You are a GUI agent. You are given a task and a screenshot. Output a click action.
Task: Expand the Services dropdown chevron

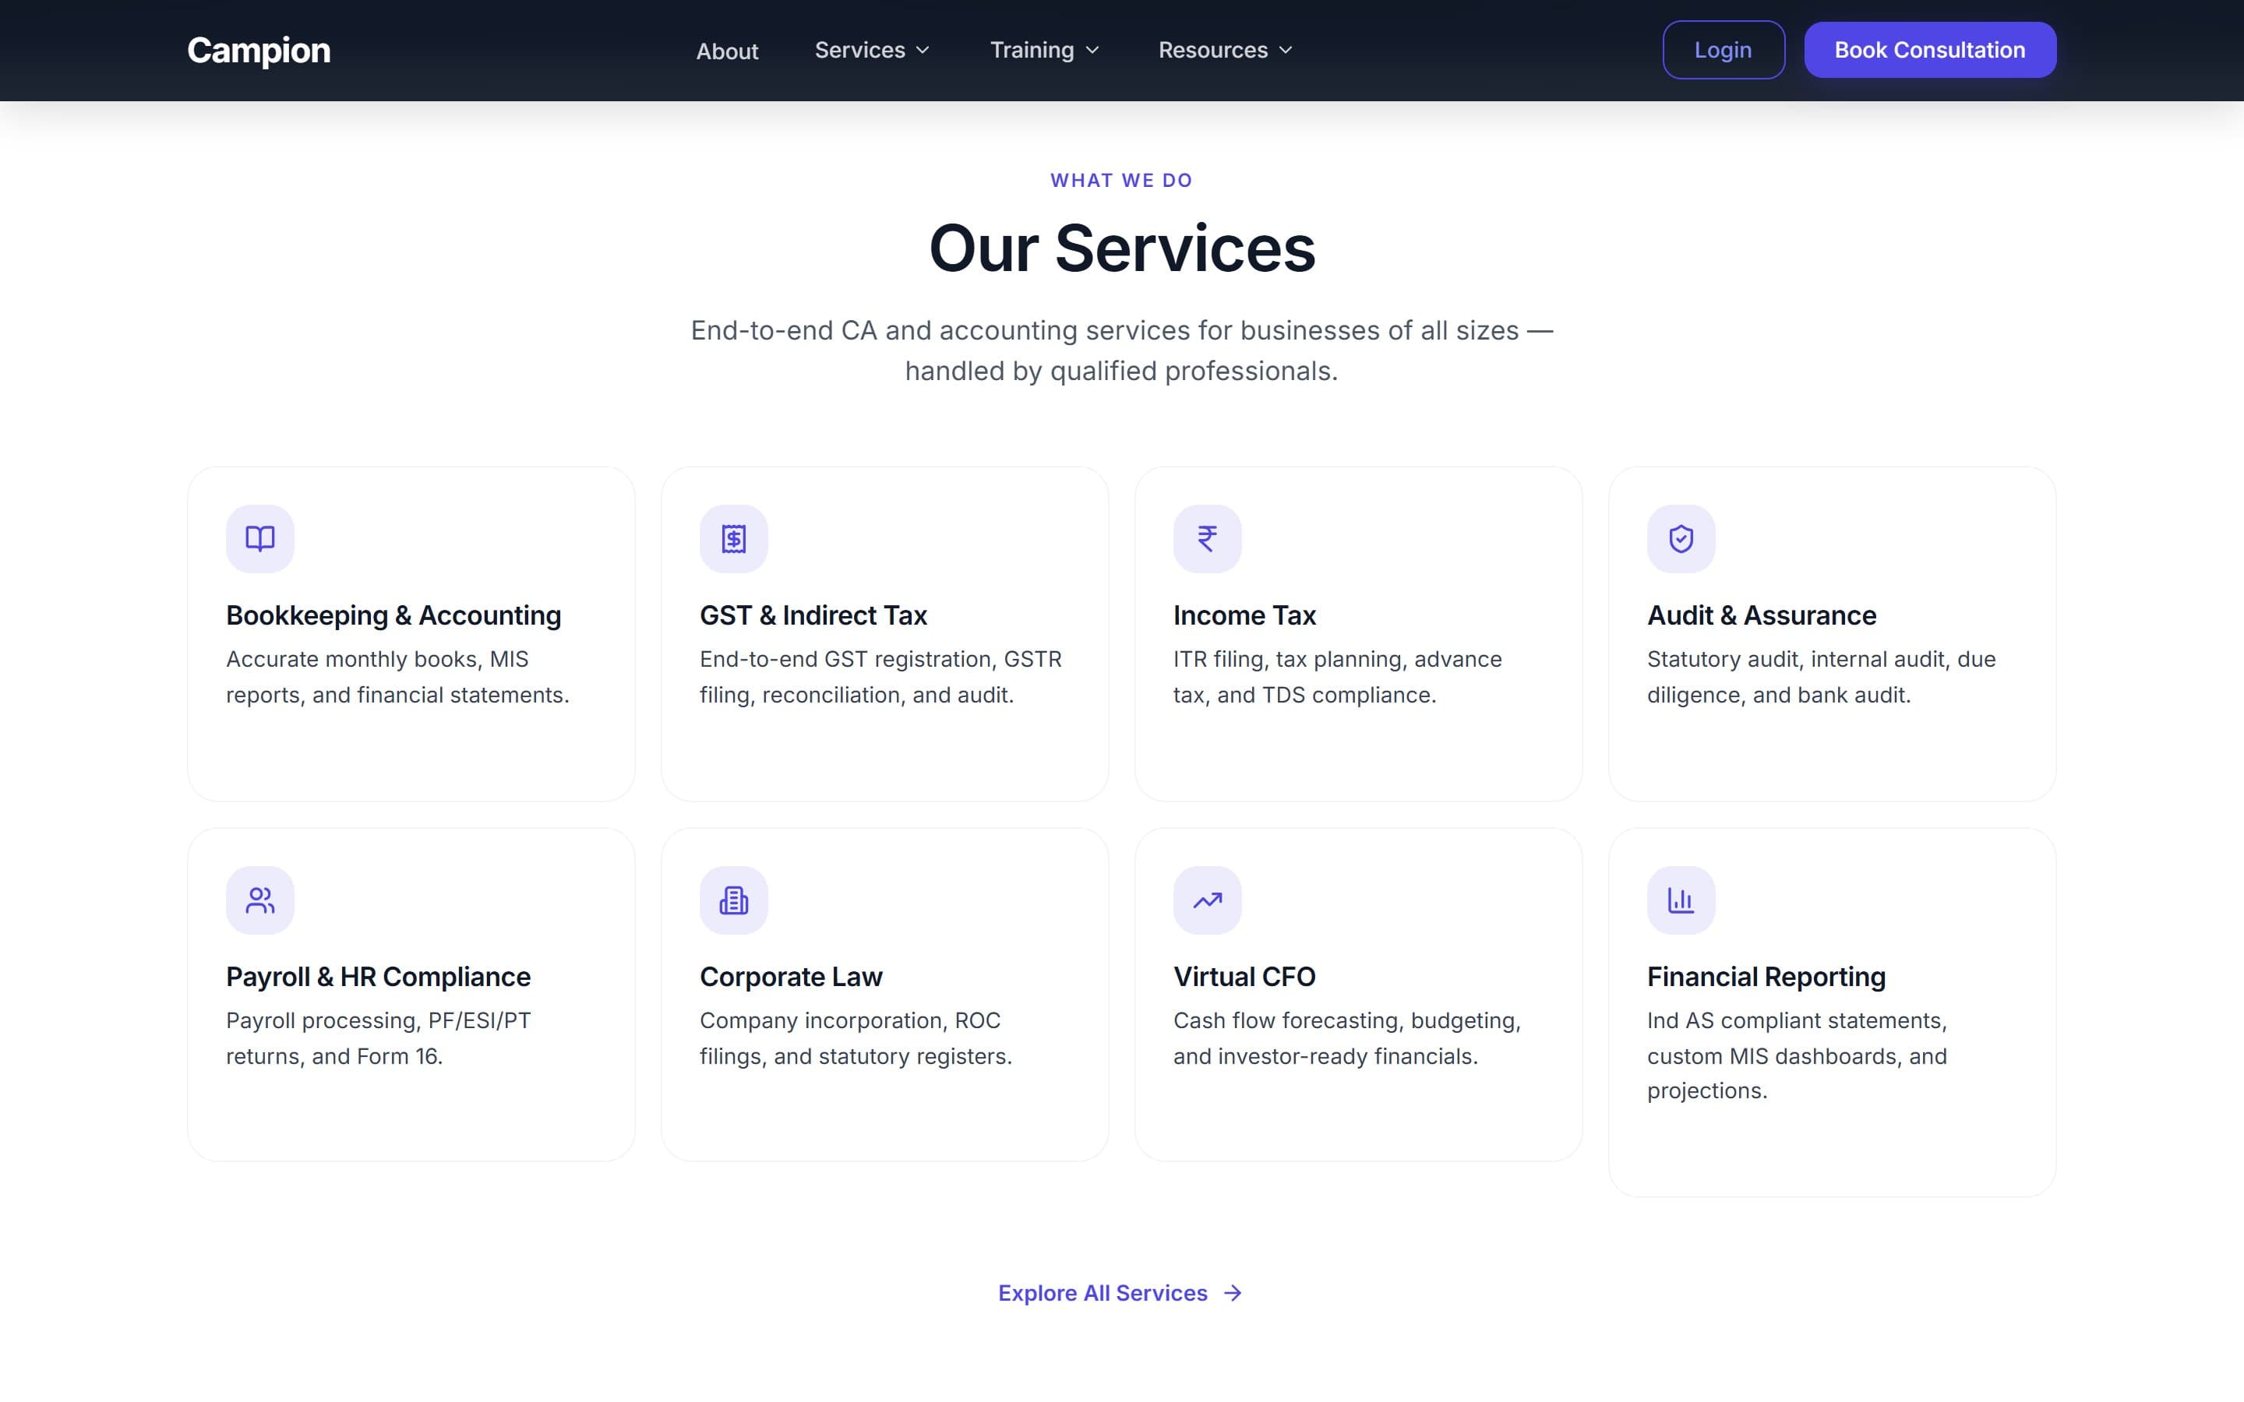pyautogui.click(x=923, y=50)
